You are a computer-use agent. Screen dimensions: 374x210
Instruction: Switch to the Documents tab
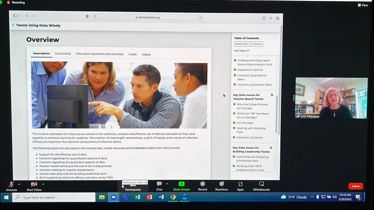[63, 54]
